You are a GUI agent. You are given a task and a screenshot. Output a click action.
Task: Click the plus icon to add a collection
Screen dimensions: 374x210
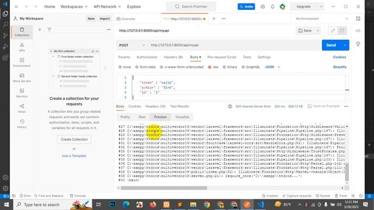click(x=40, y=30)
